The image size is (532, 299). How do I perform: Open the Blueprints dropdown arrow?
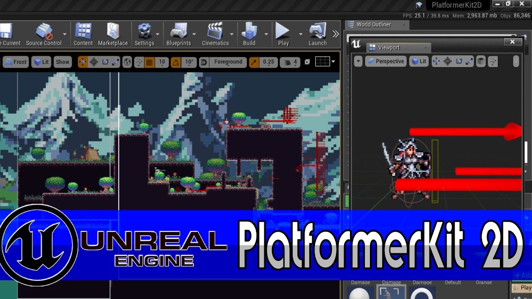194,34
